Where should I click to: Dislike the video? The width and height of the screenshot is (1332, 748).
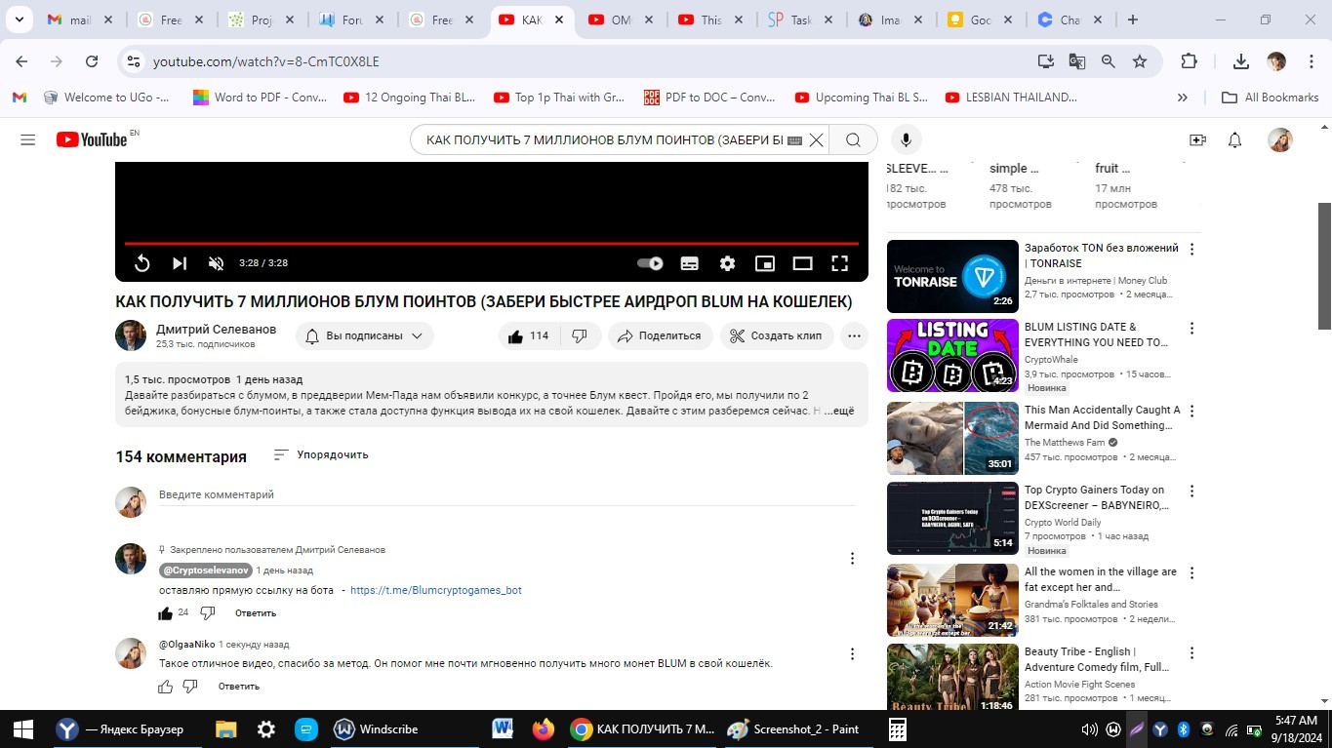580,335
